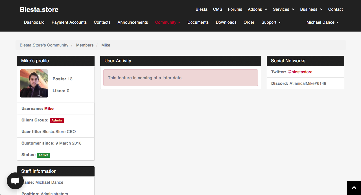The height and width of the screenshot is (195, 361).
Task: Open the CMS top menu link
Action: pyautogui.click(x=218, y=9)
